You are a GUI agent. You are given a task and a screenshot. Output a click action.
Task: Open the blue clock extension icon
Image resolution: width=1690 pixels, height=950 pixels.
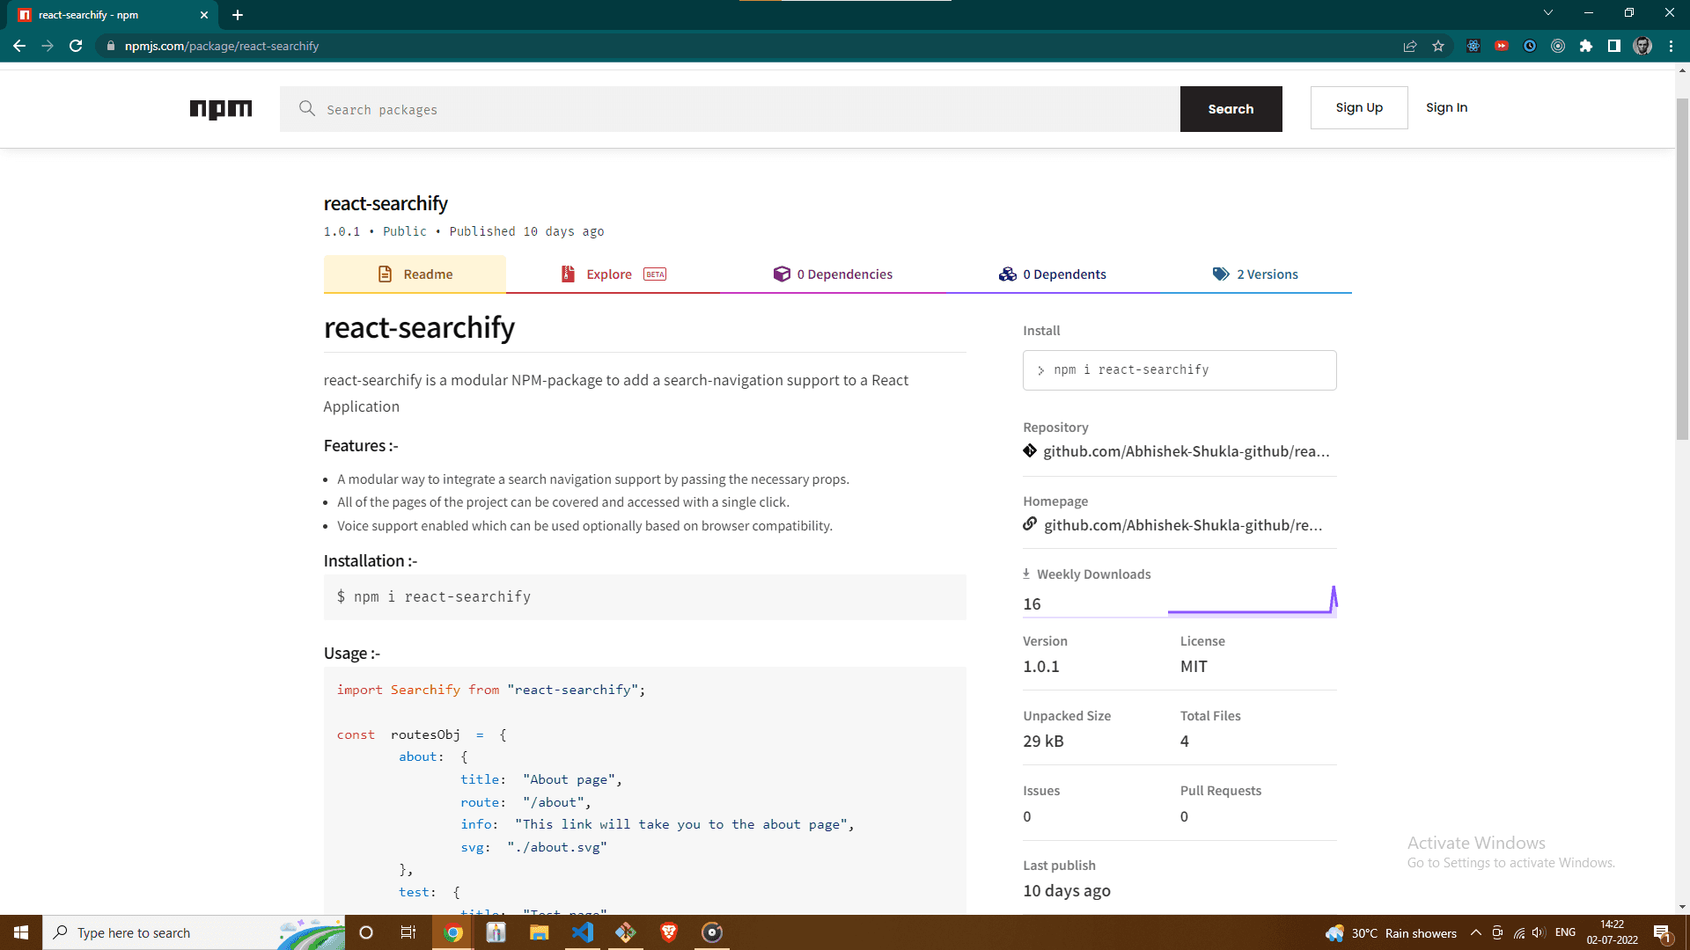pyautogui.click(x=1530, y=46)
